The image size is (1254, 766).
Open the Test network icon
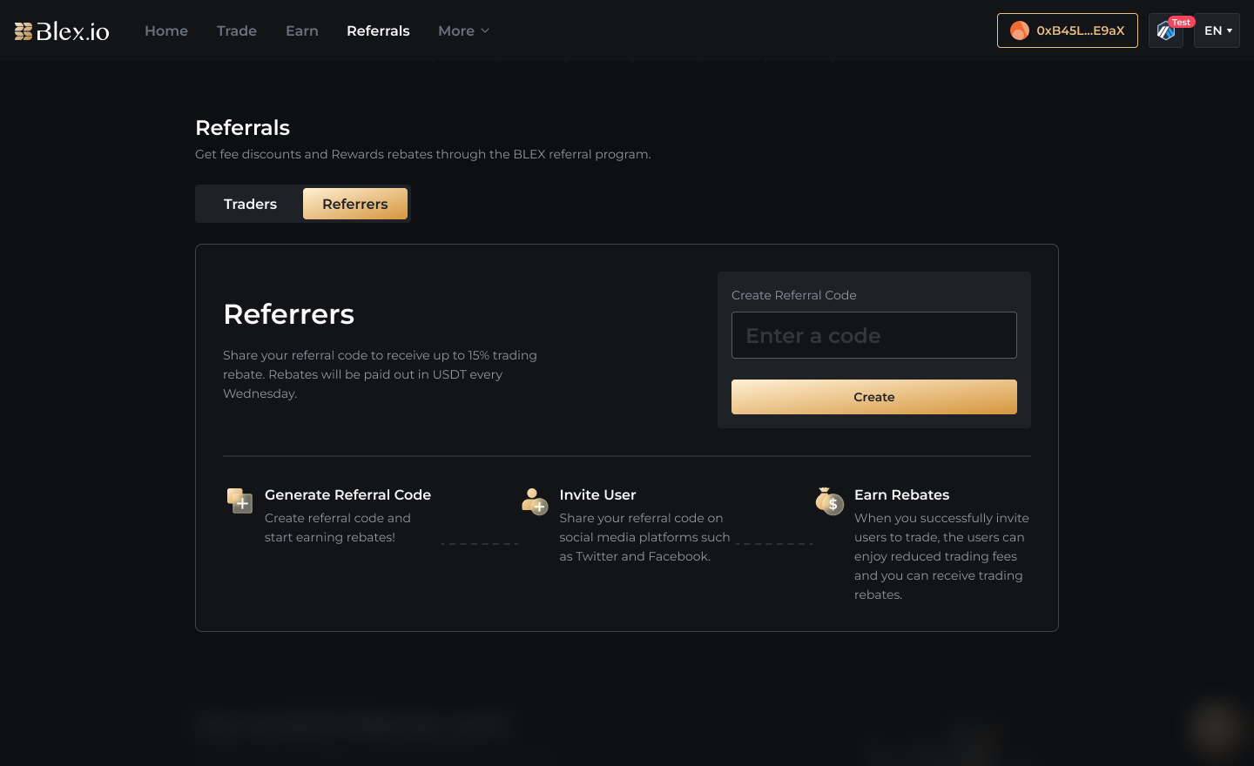pos(1166,31)
